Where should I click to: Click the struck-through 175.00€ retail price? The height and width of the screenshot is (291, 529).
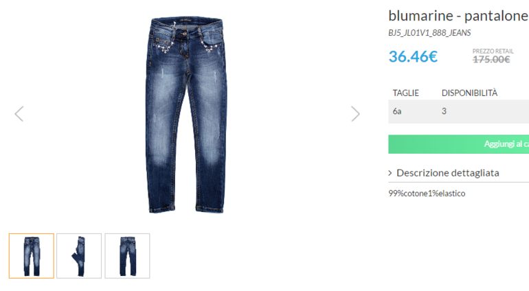491,60
